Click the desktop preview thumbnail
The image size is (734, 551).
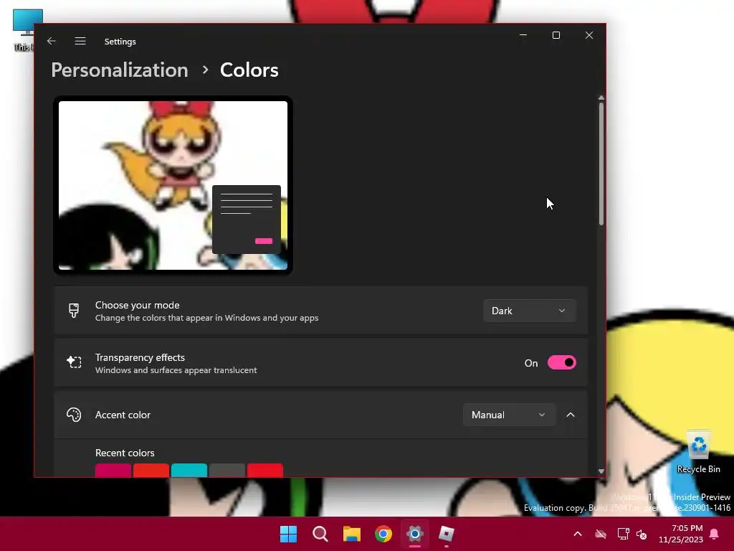coord(173,186)
